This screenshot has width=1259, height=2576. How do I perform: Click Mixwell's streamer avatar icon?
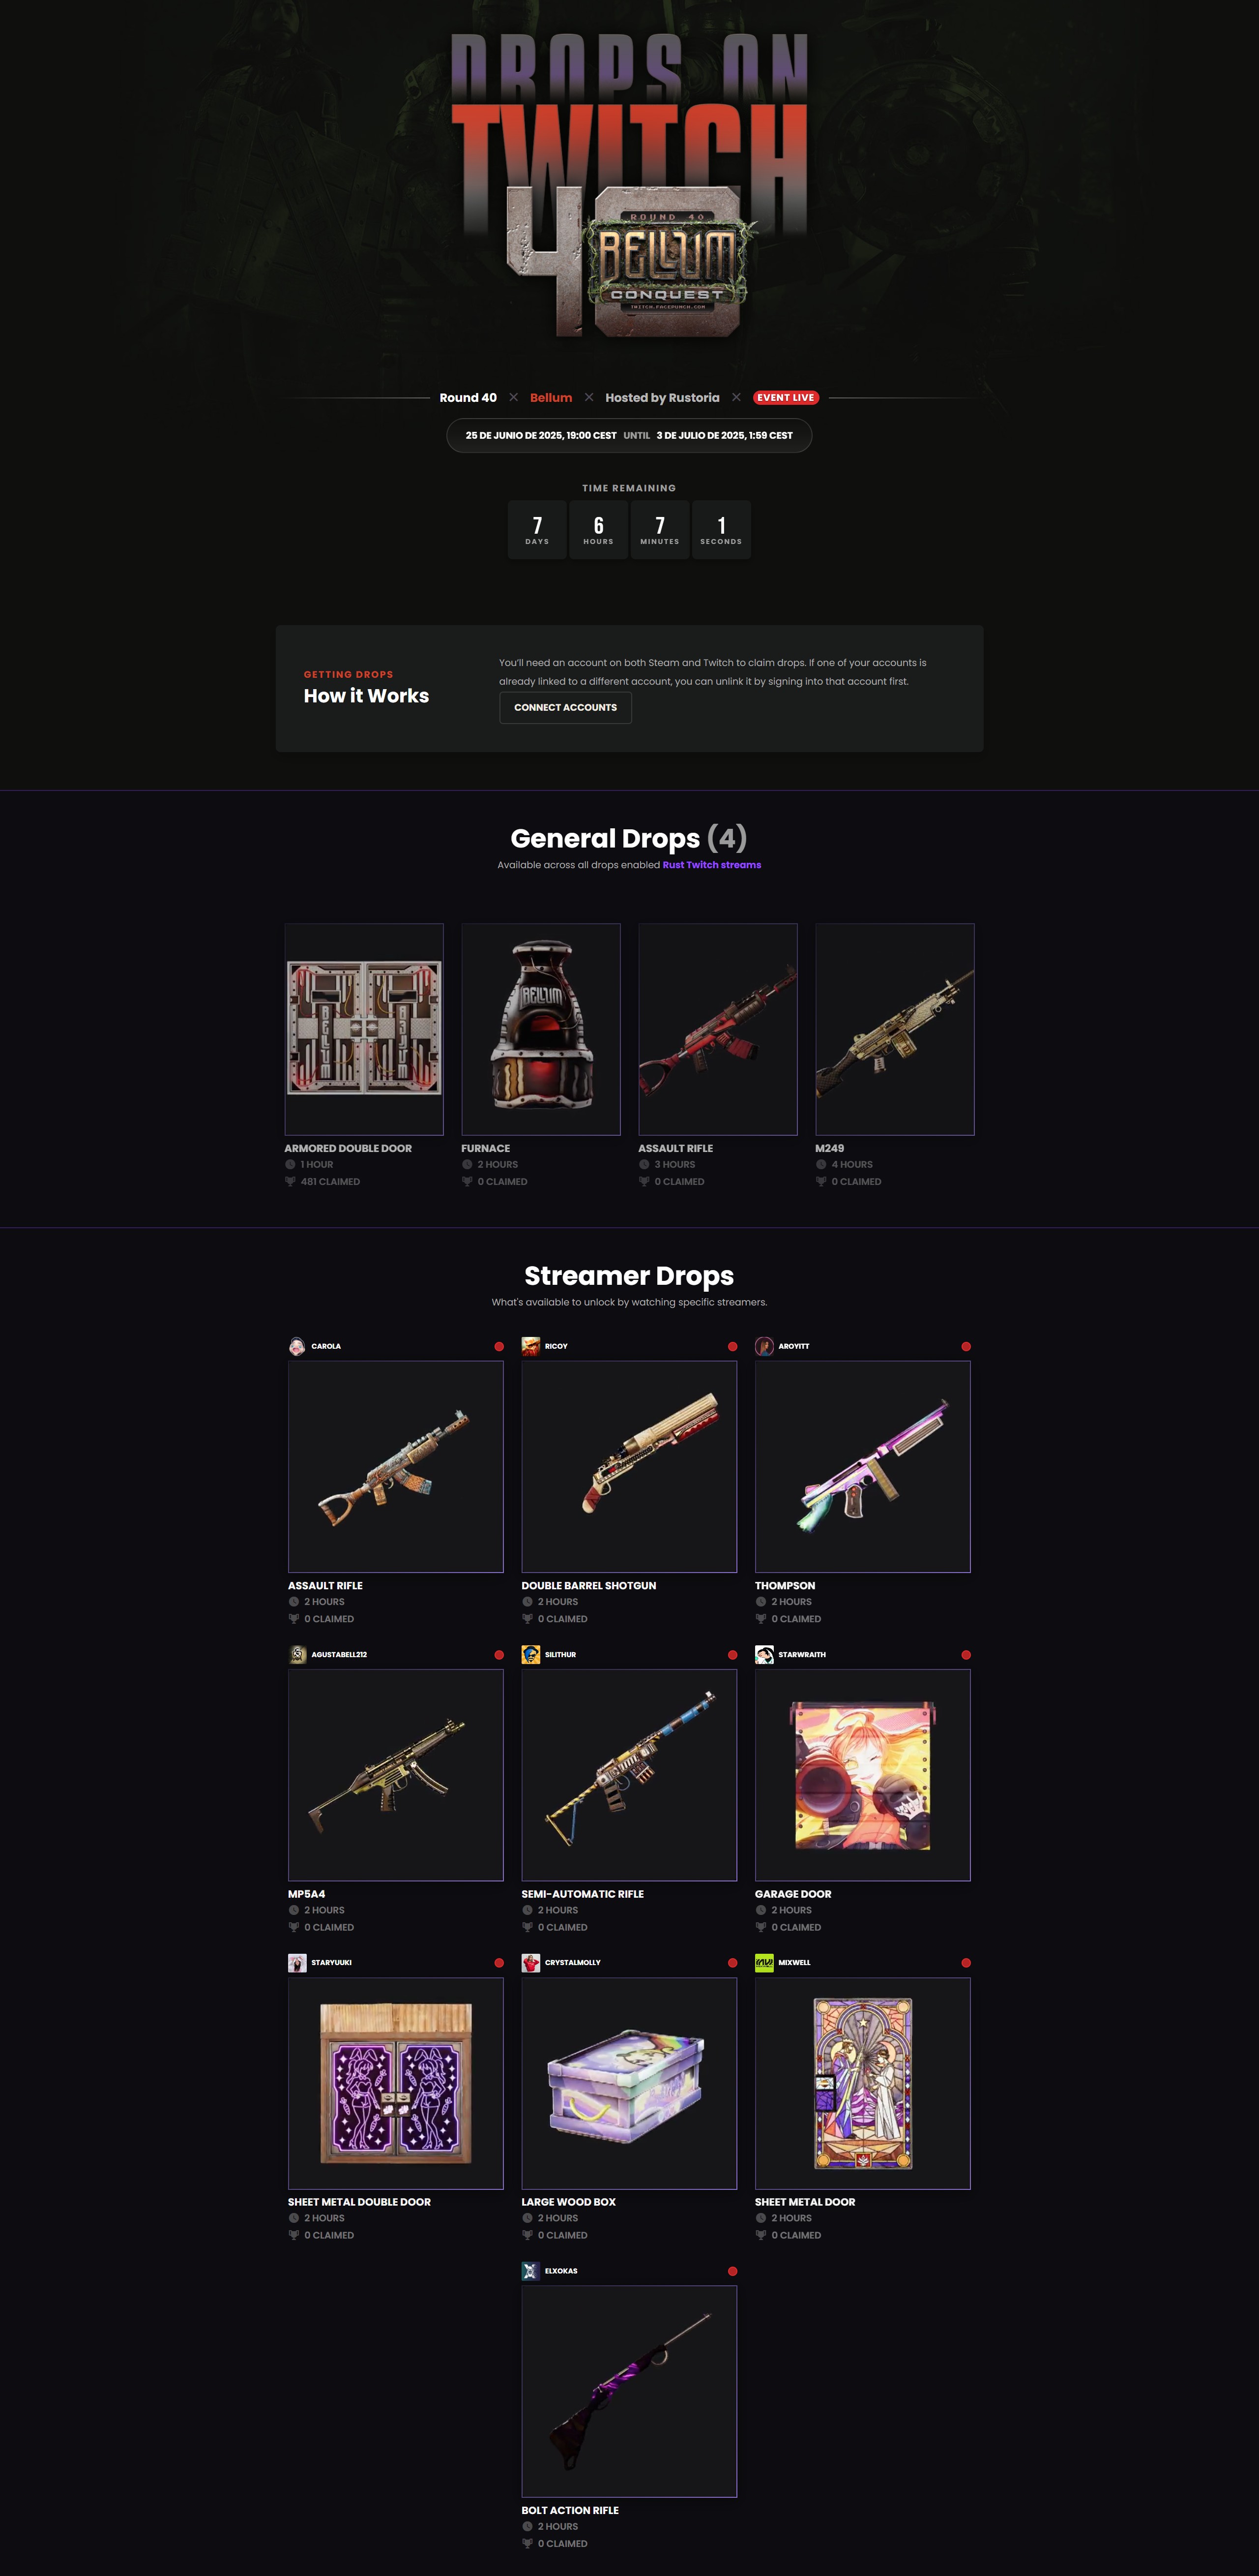(764, 1962)
